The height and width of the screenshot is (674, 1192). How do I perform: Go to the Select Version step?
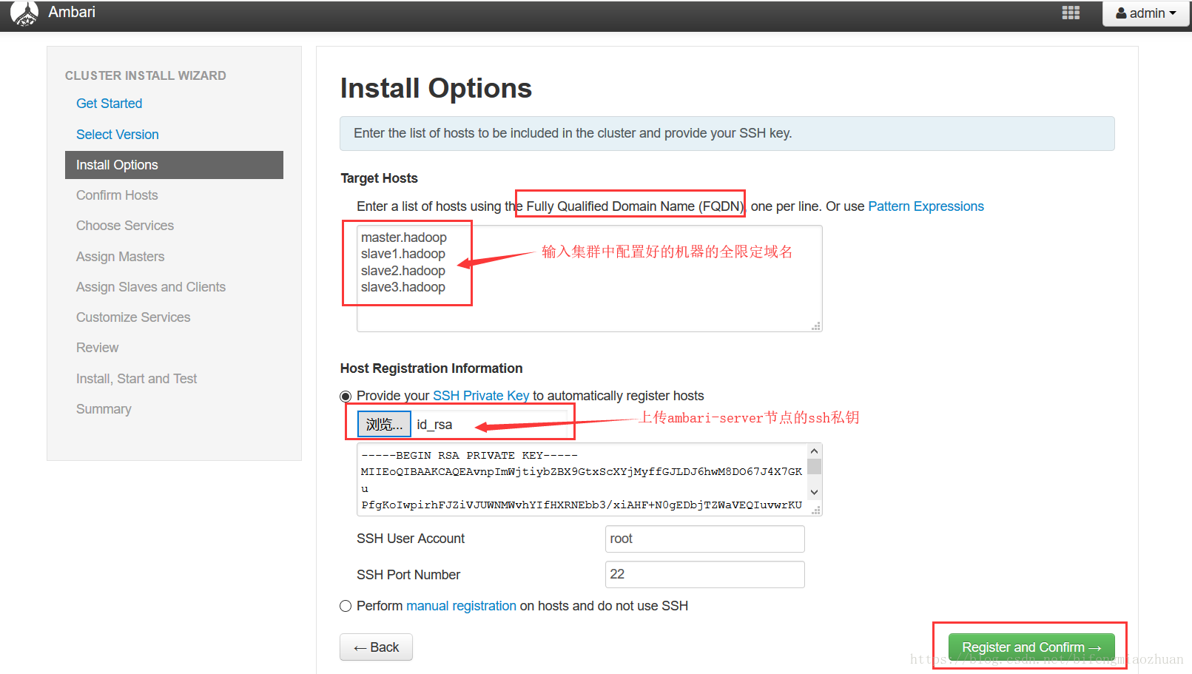coord(117,135)
